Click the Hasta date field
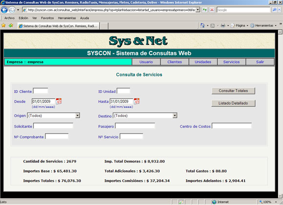283x205 pixels. [121, 101]
